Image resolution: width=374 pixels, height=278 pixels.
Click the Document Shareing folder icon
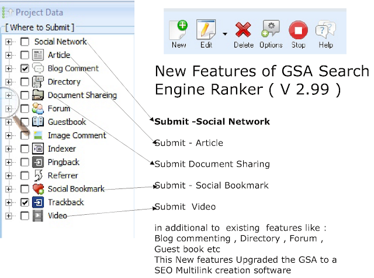pos(38,95)
